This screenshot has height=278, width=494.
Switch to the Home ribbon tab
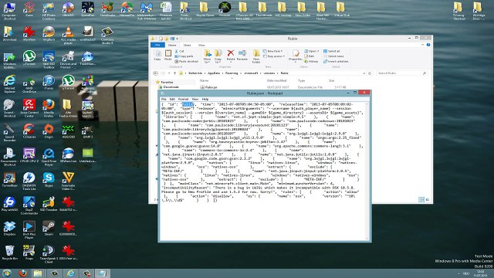click(172, 45)
